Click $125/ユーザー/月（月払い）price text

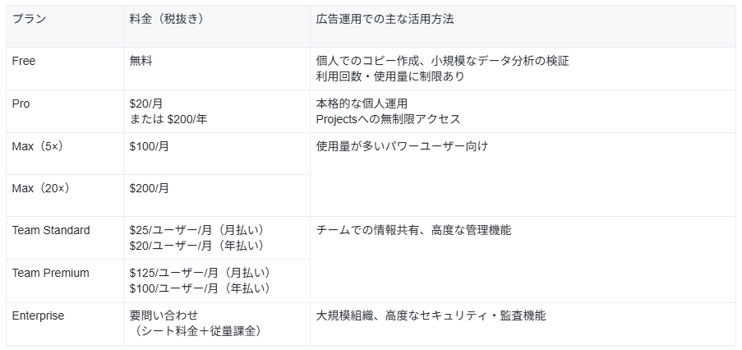[x=200, y=273]
